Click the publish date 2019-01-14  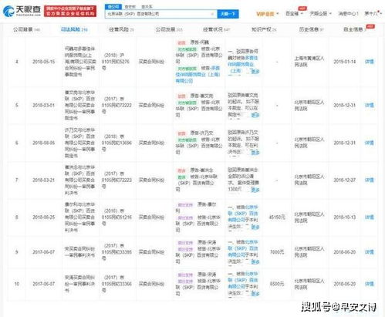pyautogui.click(x=345, y=62)
